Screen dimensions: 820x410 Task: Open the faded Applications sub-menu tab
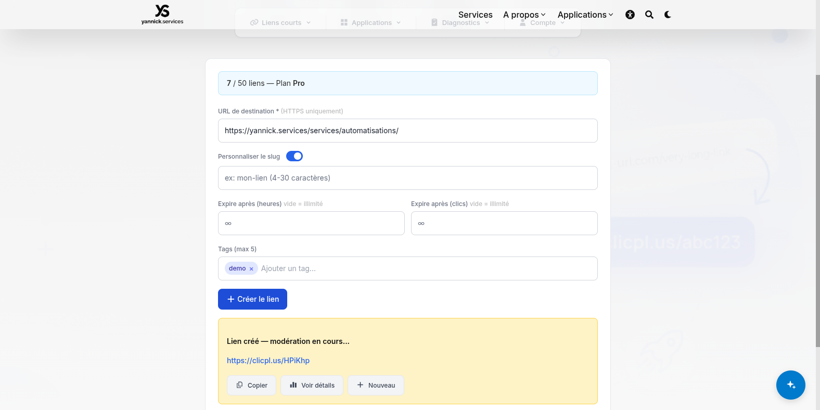click(371, 22)
